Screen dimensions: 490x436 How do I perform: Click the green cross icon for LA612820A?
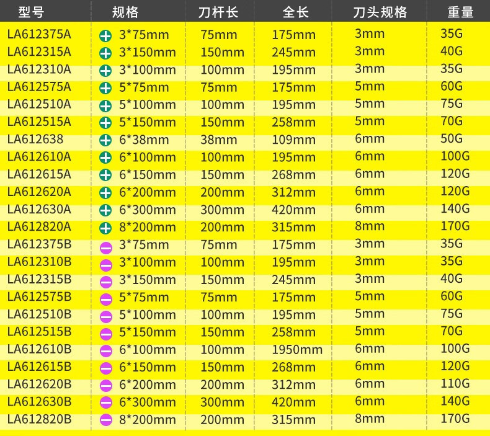(x=105, y=228)
